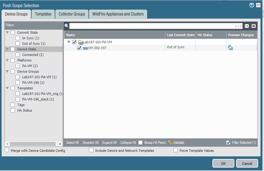Image resolution: width=264 pixels, height=171 pixels.
Task: Collapse Lab197-101-PA-VM tree node
Action: tap(69, 42)
